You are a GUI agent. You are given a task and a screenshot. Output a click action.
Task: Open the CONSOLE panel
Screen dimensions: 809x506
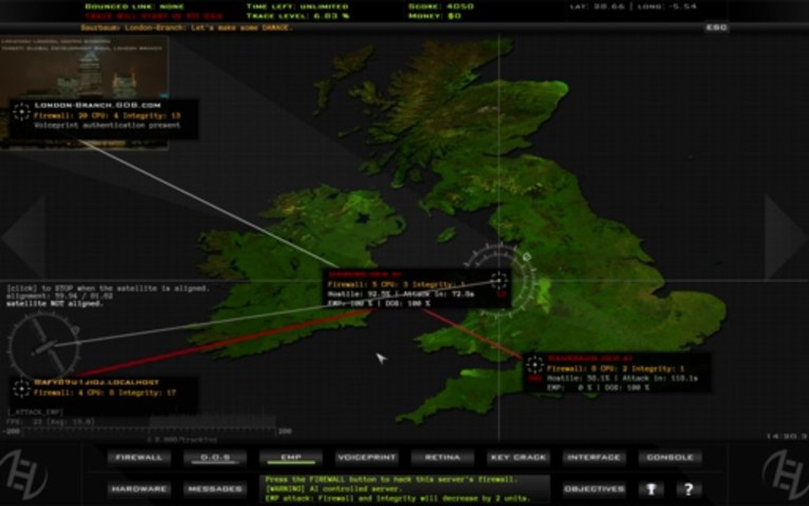point(670,458)
